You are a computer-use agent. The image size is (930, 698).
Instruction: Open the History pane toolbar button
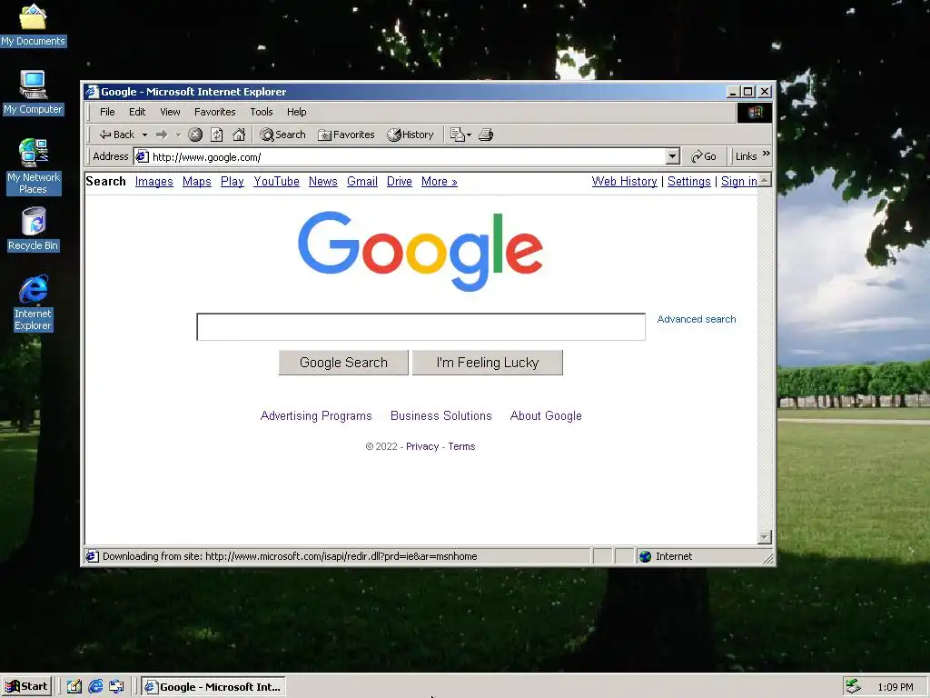[411, 135]
